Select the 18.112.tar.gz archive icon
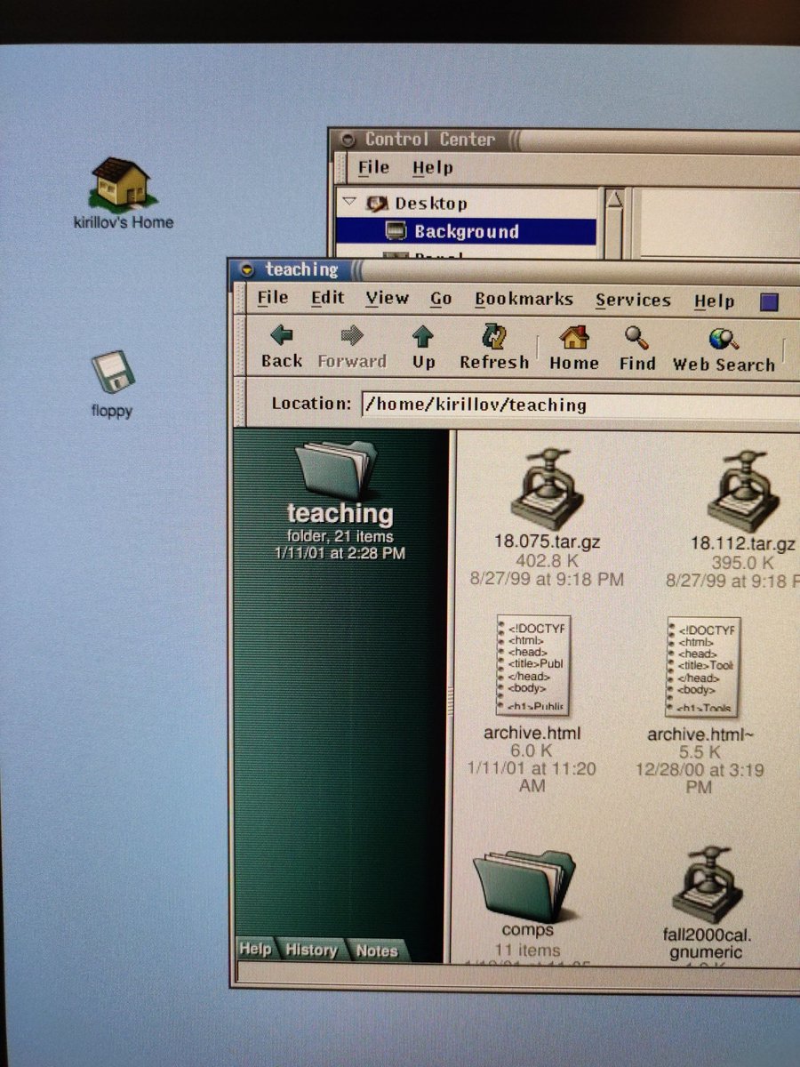 (x=743, y=491)
